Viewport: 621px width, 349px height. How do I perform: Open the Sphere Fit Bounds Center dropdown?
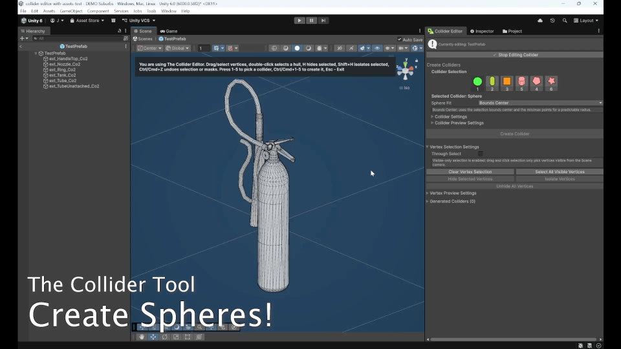[540, 103]
